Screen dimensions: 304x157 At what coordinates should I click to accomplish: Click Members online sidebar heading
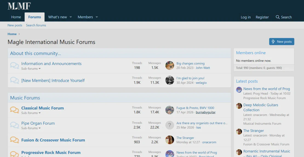click(251, 53)
